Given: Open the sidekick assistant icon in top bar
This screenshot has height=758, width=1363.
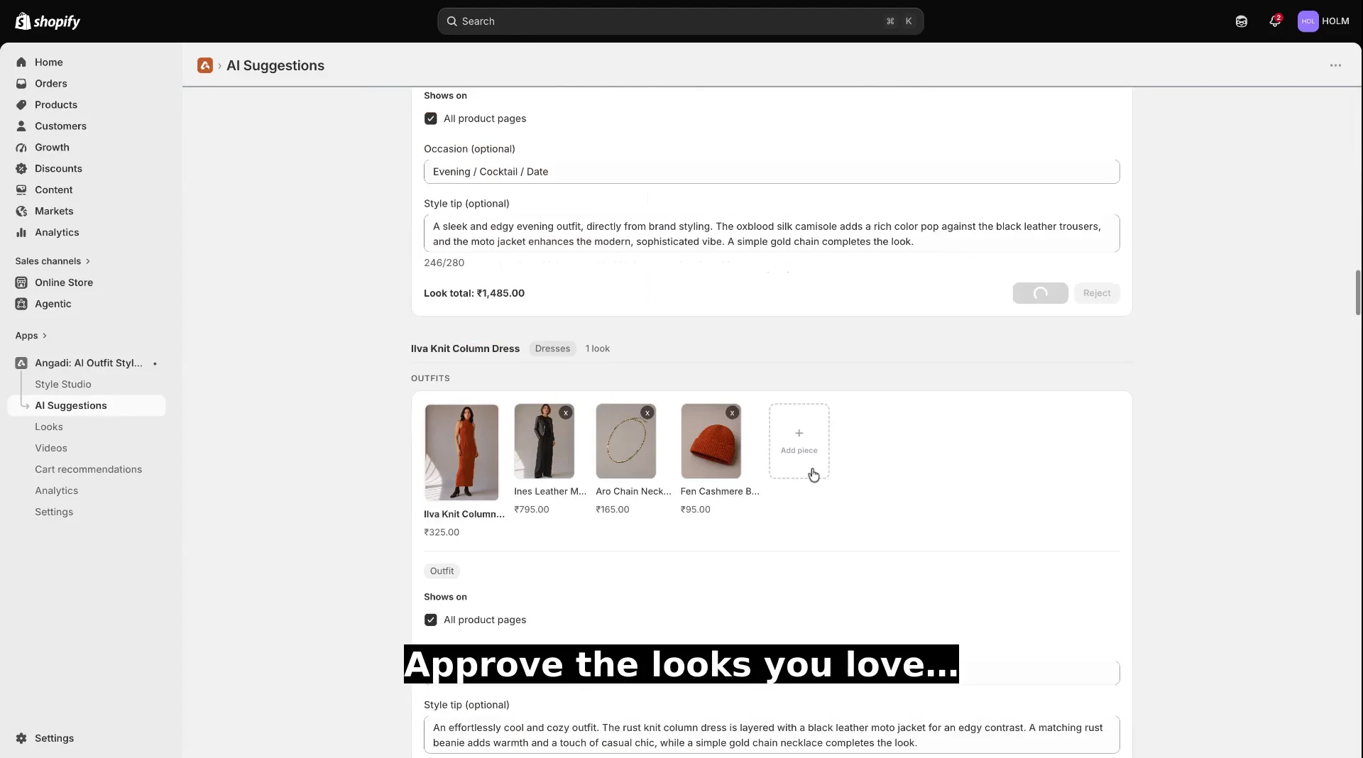Looking at the screenshot, I should coord(1241,21).
